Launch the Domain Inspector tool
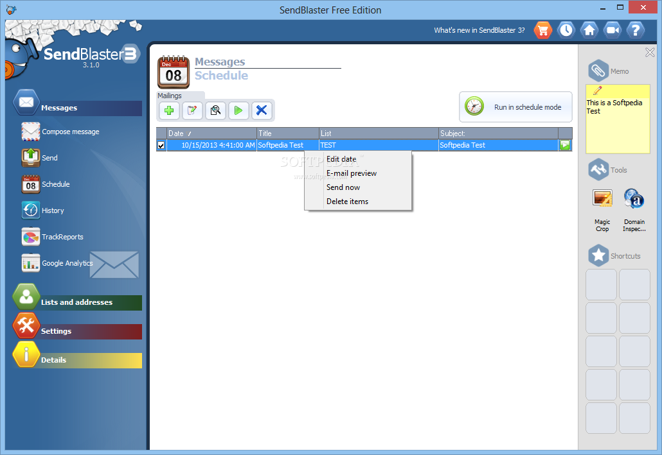662x455 pixels. [x=634, y=210]
